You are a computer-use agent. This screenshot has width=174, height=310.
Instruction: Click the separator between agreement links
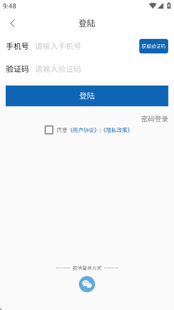[x=100, y=130]
